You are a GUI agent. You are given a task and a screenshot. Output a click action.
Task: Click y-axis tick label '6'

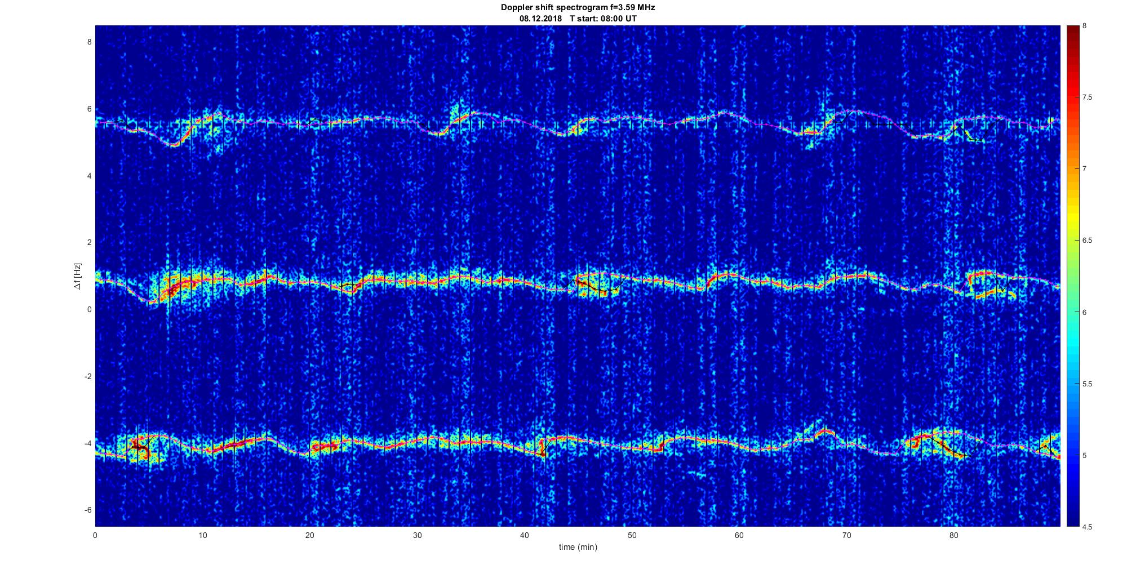(x=88, y=109)
